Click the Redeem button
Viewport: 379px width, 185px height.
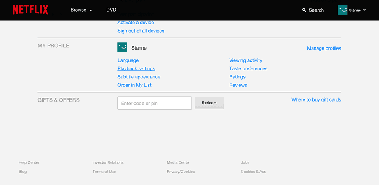pos(209,103)
